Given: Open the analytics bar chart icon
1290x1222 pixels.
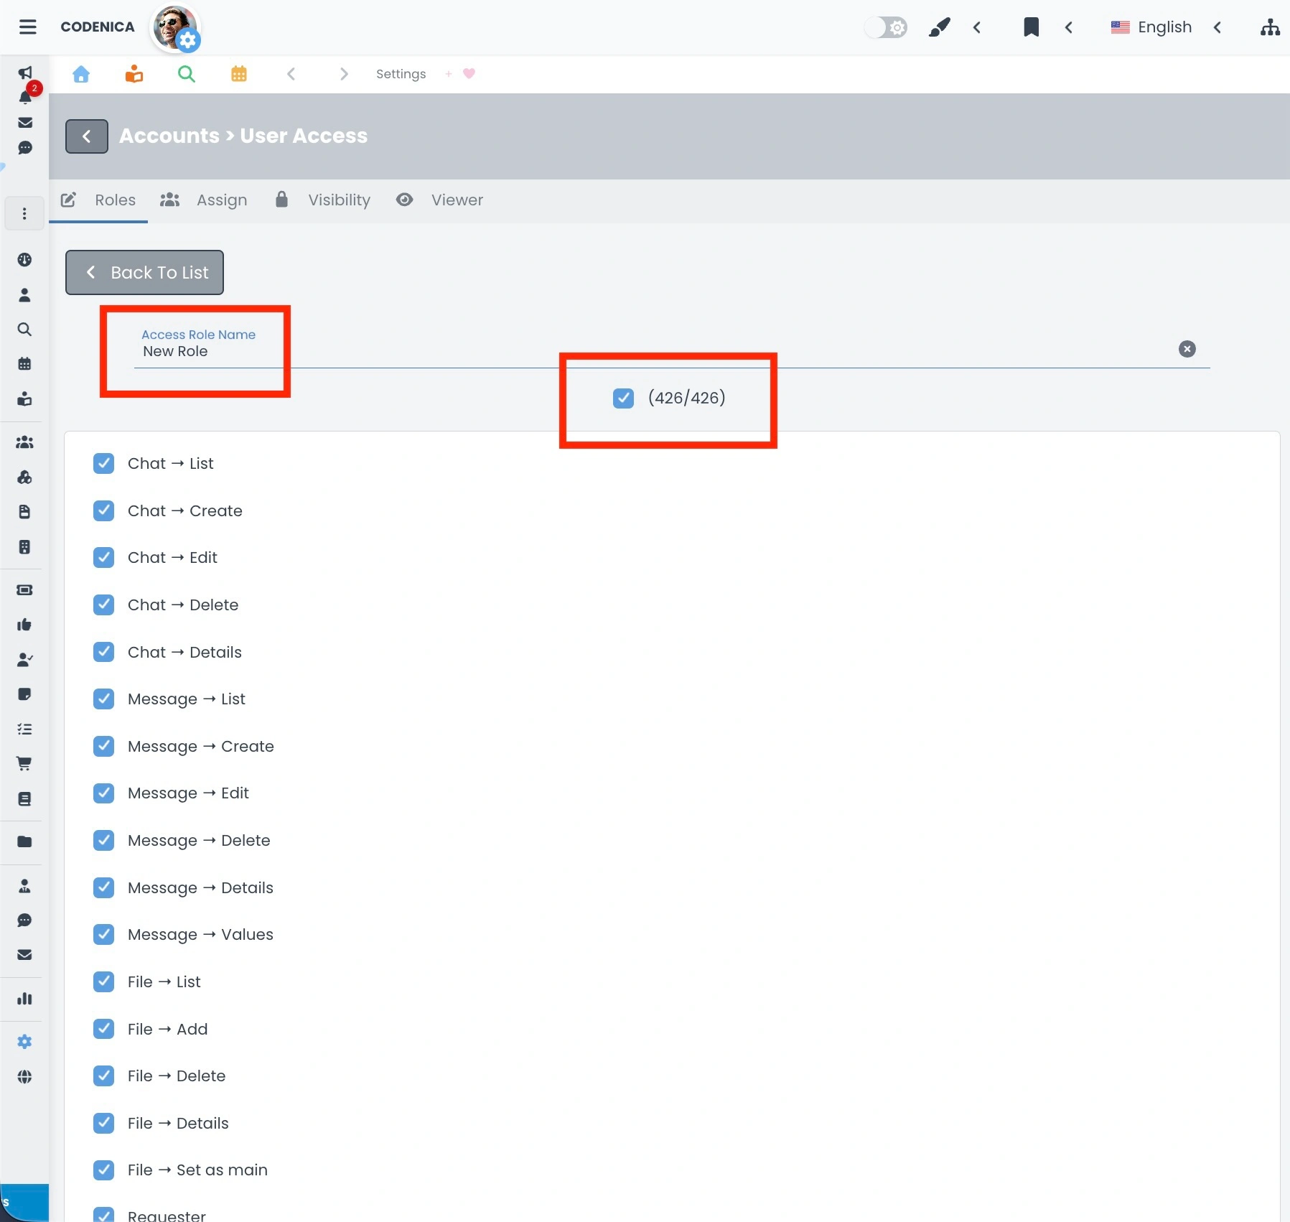Looking at the screenshot, I should [25, 999].
